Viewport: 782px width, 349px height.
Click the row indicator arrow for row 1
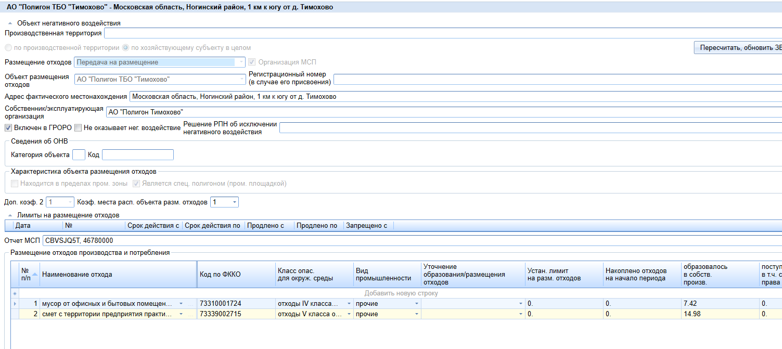point(15,304)
